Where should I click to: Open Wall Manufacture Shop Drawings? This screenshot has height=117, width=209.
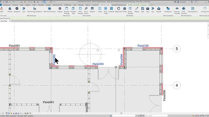(x=184, y=10)
